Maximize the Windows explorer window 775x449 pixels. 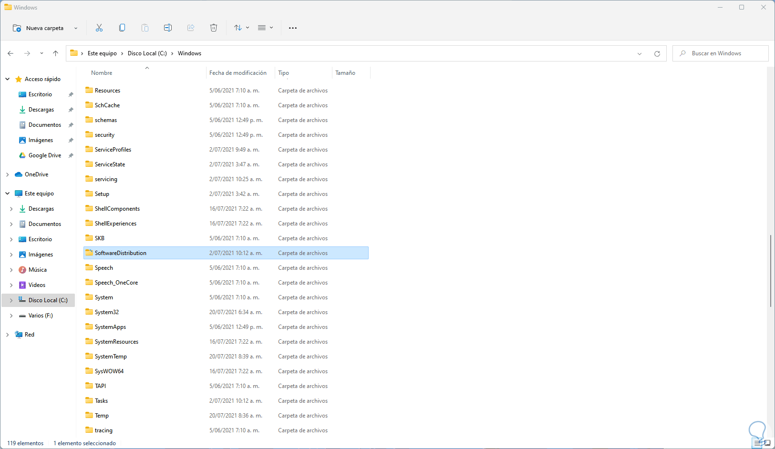pyautogui.click(x=742, y=7)
